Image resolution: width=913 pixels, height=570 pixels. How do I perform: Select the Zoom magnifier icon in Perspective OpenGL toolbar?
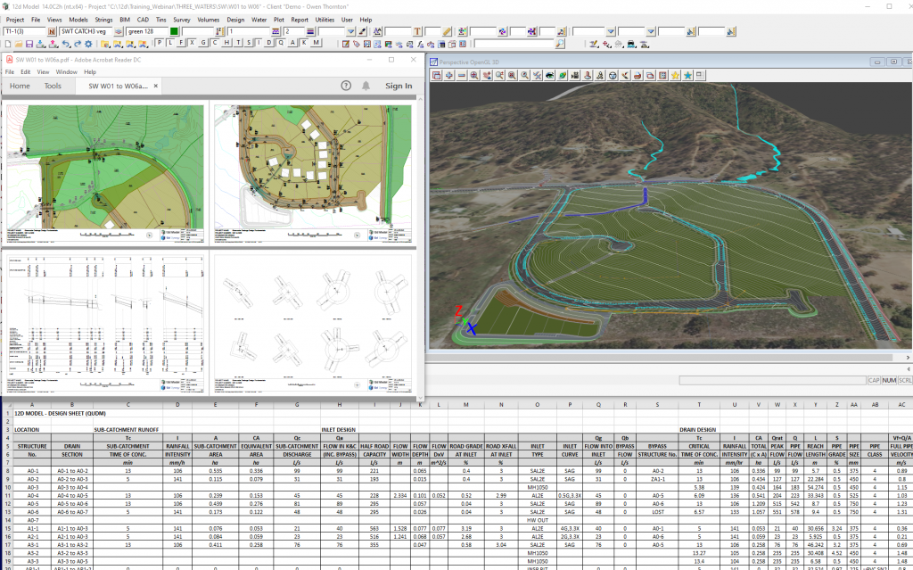coord(498,76)
